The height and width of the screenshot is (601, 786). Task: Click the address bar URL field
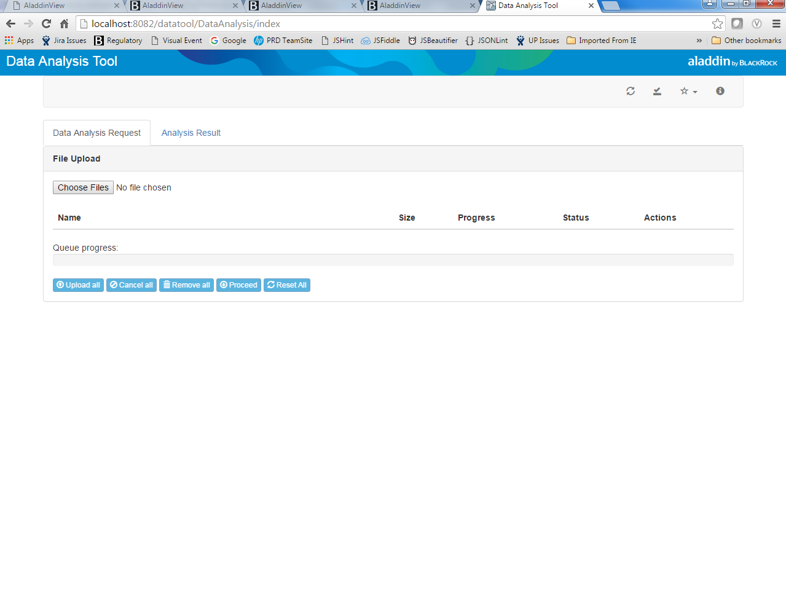tap(393, 23)
